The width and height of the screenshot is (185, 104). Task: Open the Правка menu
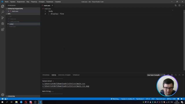pos(13,2)
